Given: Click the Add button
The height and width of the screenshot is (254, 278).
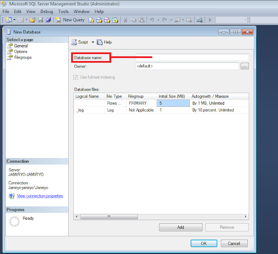Looking at the screenshot, I should click(x=181, y=227).
